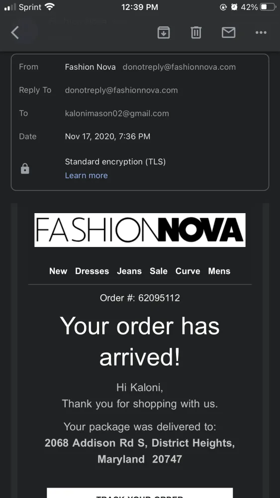Go to the Sale category
The height and width of the screenshot is (498, 280).
pos(159,271)
